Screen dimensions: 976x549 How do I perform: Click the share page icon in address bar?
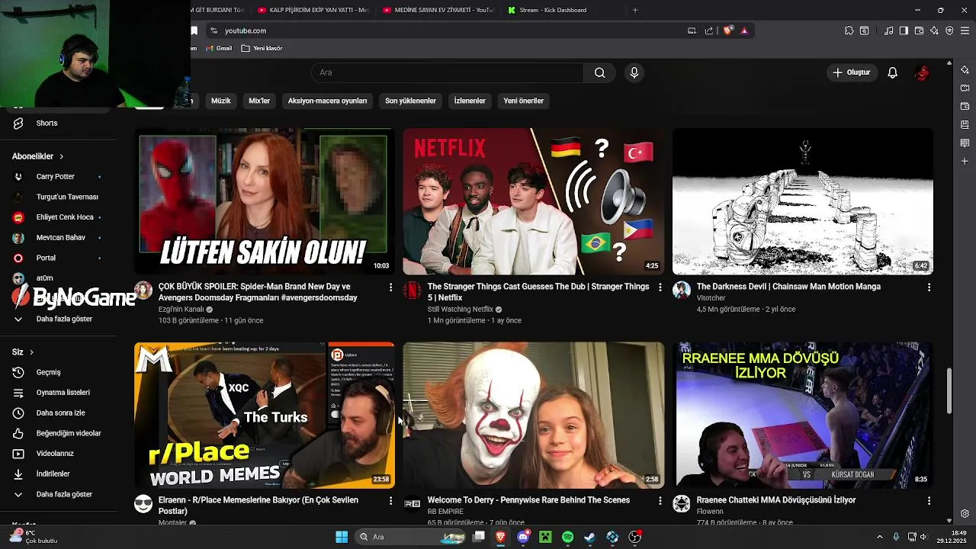coord(709,30)
